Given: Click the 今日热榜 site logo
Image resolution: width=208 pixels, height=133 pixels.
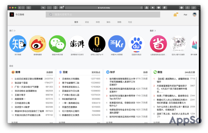Looking at the screenshot, I should point(12,14).
